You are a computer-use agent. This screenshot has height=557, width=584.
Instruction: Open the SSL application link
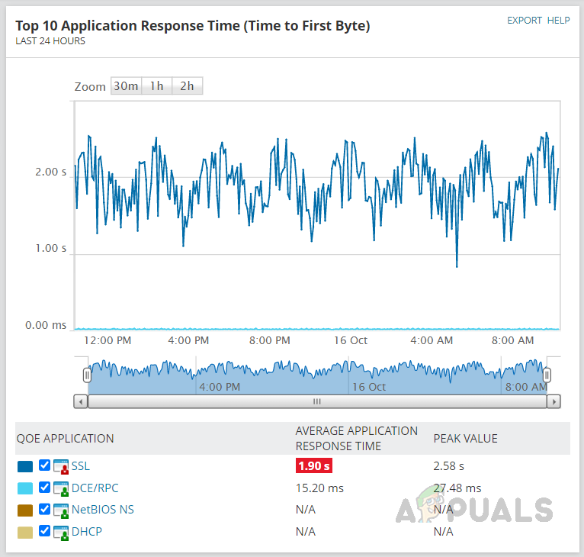coord(81,466)
